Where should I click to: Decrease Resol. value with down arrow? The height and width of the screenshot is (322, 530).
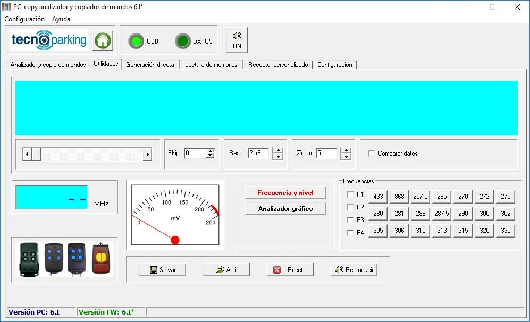coord(278,157)
